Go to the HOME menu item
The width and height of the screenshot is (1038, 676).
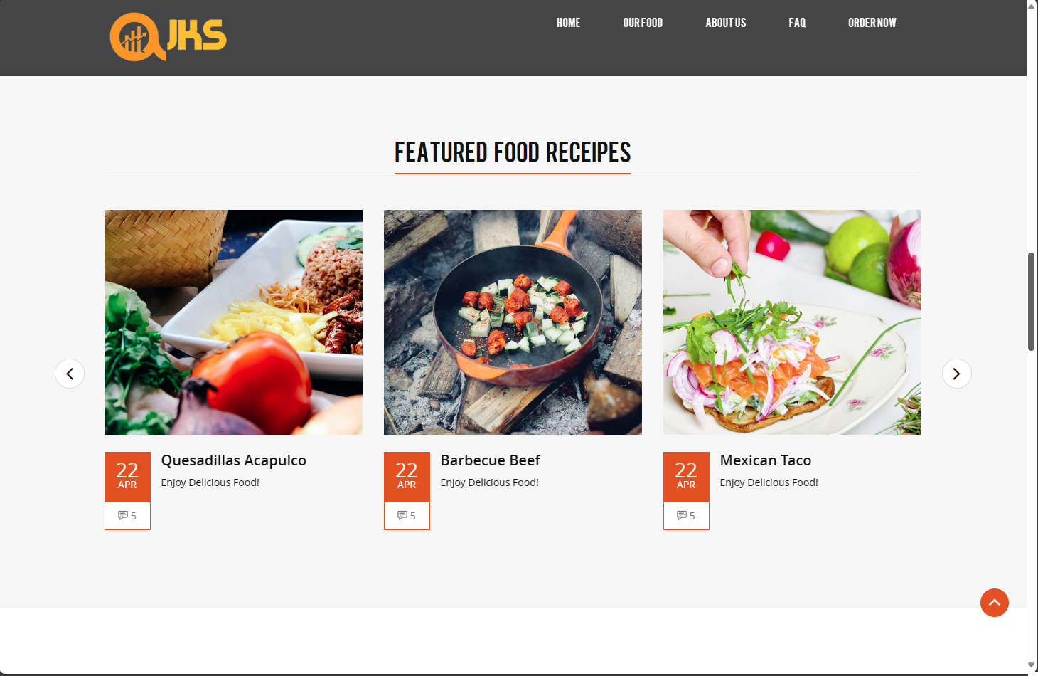pos(568,23)
